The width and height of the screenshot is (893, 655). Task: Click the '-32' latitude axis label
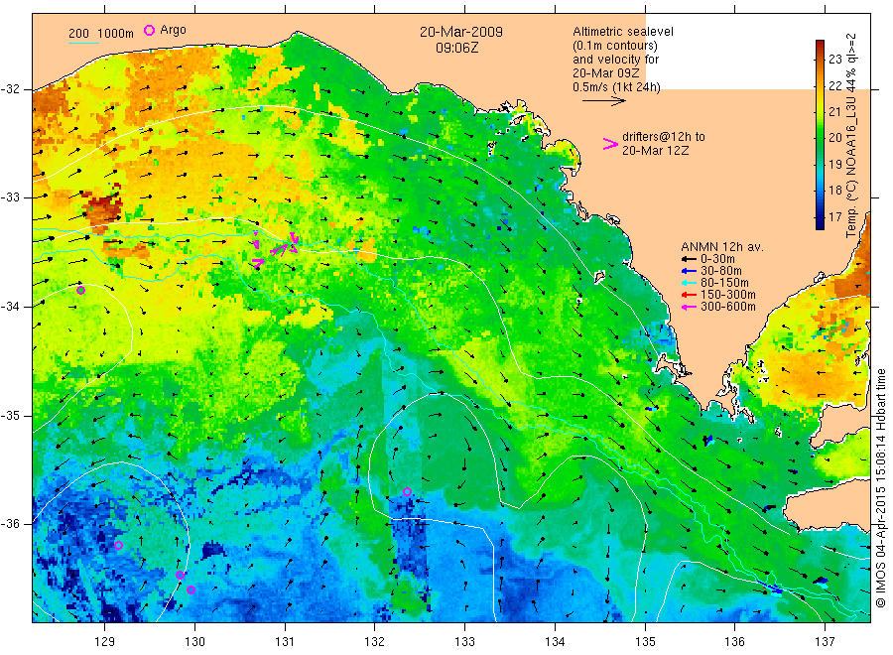(x=10, y=89)
